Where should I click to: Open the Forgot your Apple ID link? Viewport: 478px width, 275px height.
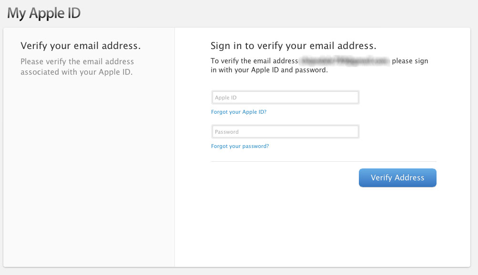239,112
